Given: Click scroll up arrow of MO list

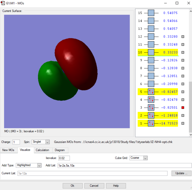Looking at the screenshot, I should 190,11.
